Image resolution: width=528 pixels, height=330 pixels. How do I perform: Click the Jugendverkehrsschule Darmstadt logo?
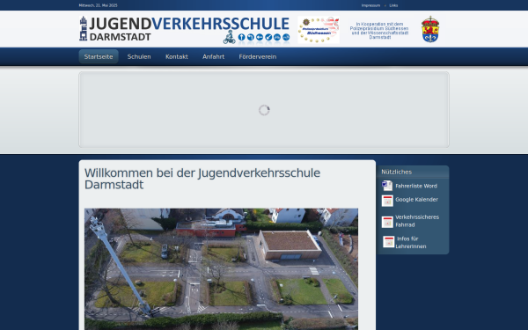point(185,30)
